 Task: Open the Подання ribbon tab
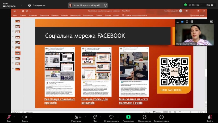[x=99, y=15]
